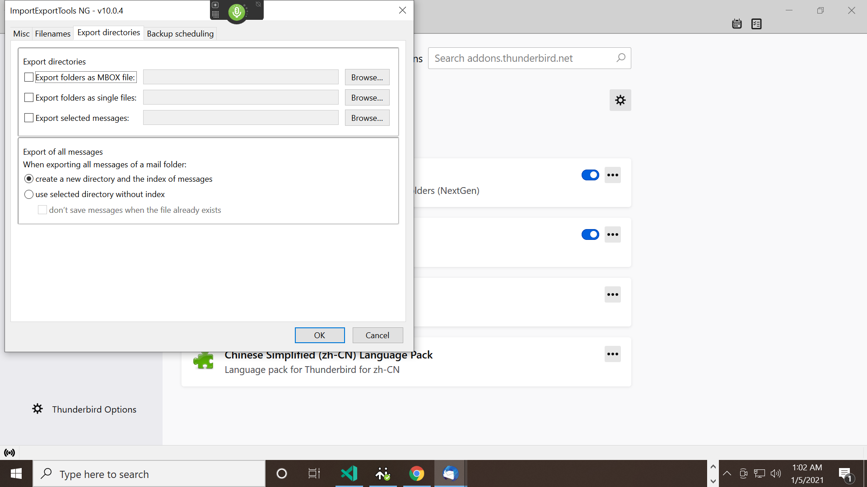Check Export folders as single files

pos(29,97)
